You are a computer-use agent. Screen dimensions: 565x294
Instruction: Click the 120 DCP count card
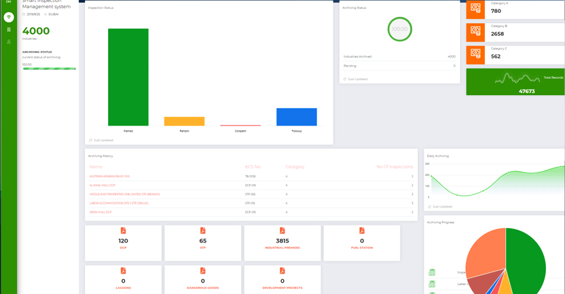pos(123,243)
